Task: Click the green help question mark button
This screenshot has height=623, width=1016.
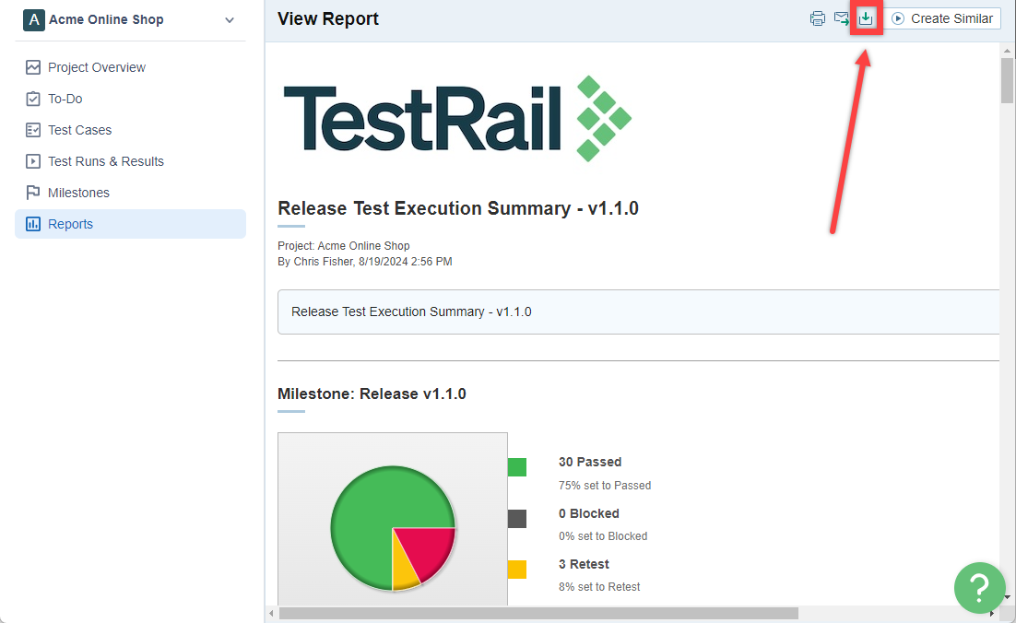Action: tap(979, 587)
